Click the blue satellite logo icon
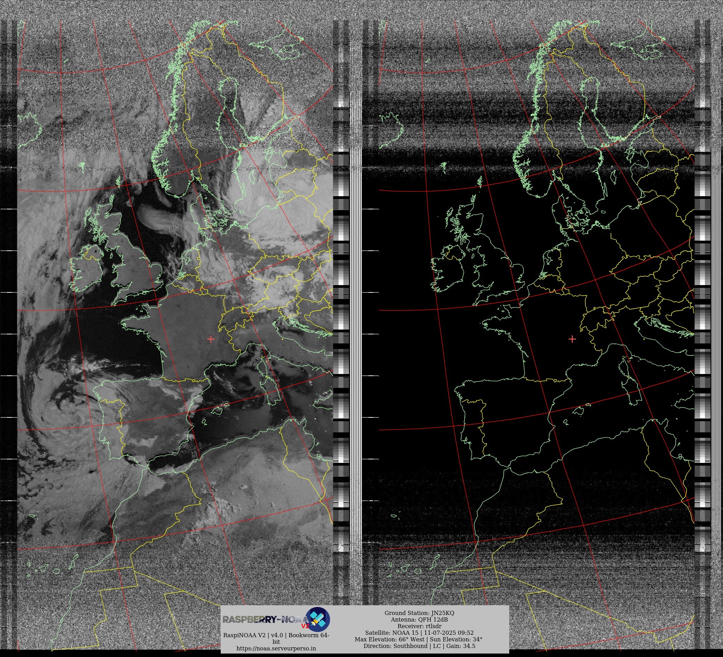This screenshot has height=657, width=723. coord(318,619)
